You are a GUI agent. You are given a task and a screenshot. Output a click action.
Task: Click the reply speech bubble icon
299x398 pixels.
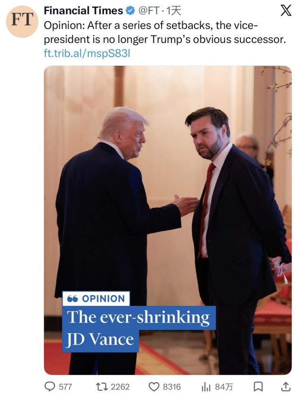[x=50, y=387]
